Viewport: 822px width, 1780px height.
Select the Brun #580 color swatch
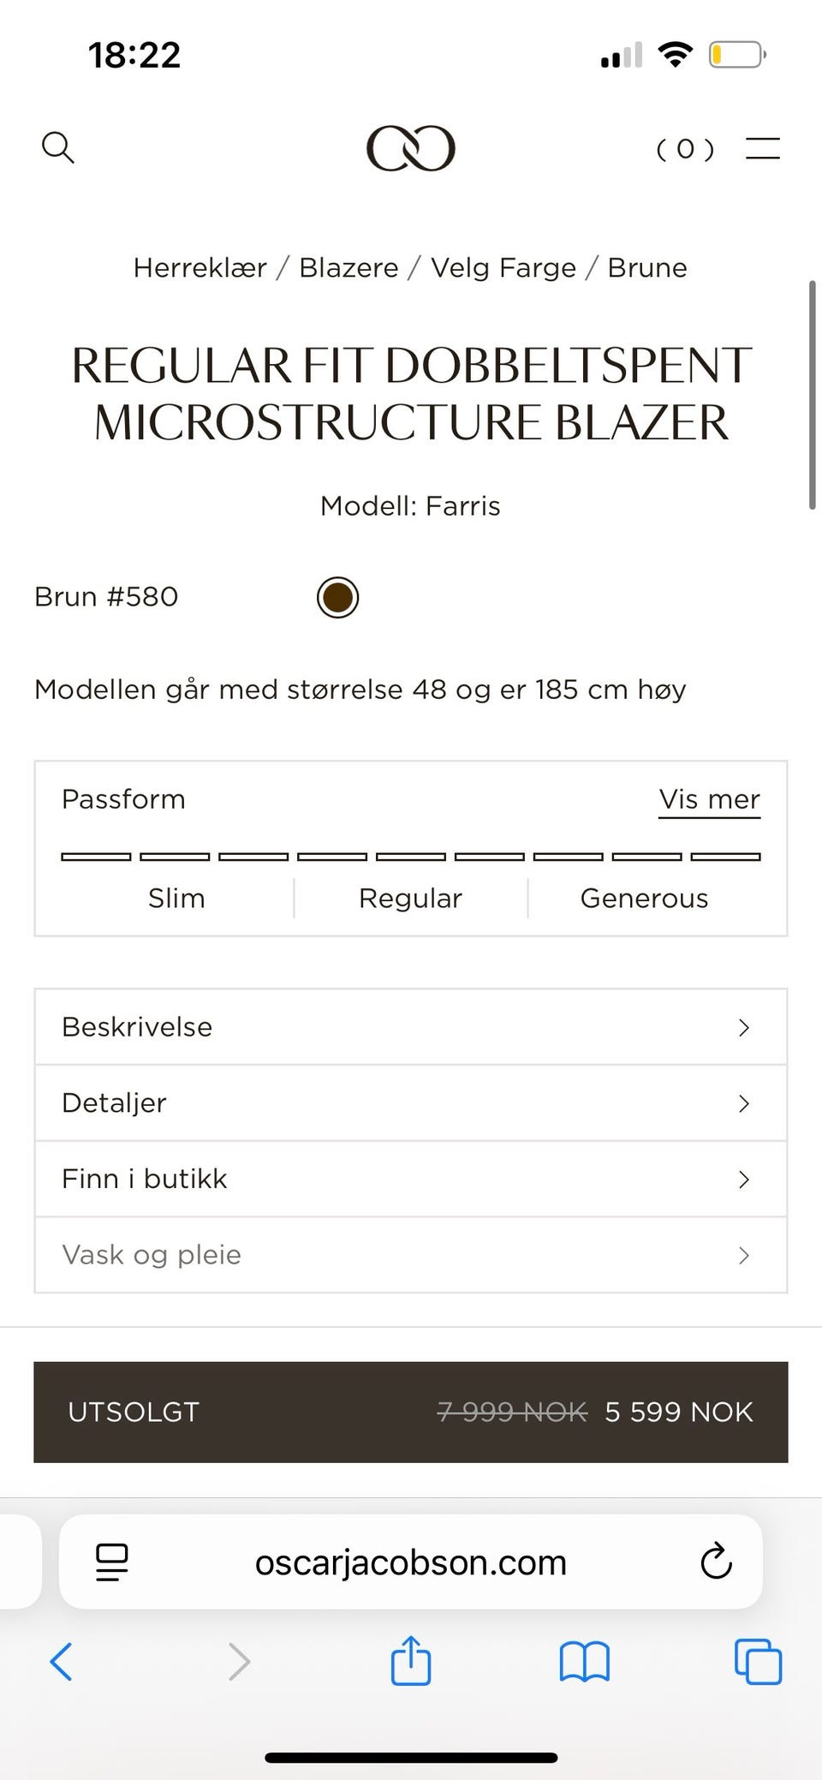click(x=337, y=597)
